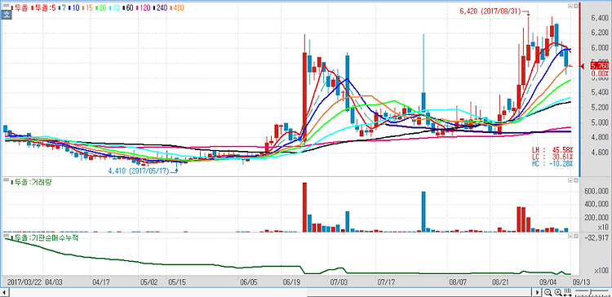Viewport: 612px width, 297px height.
Task: Click volume panel's left small corner button
Action: point(570,180)
